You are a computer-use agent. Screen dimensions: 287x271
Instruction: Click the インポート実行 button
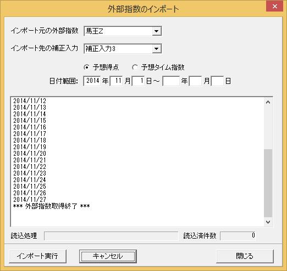click(x=38, y=256)
